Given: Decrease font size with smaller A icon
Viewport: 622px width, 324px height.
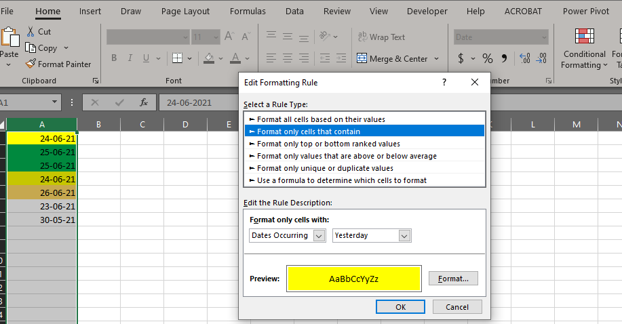Looking at the screenshot, I should (246, 37).
